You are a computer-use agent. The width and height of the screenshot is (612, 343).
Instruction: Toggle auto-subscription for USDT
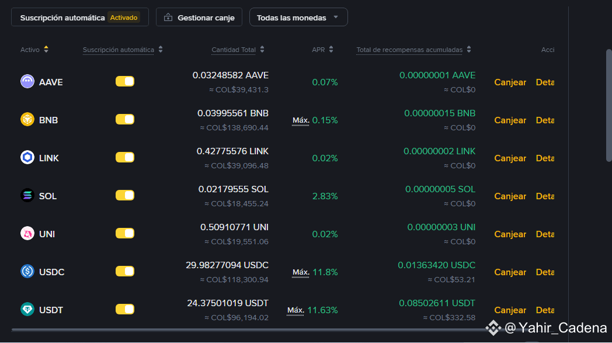click(x=125, y=309)
